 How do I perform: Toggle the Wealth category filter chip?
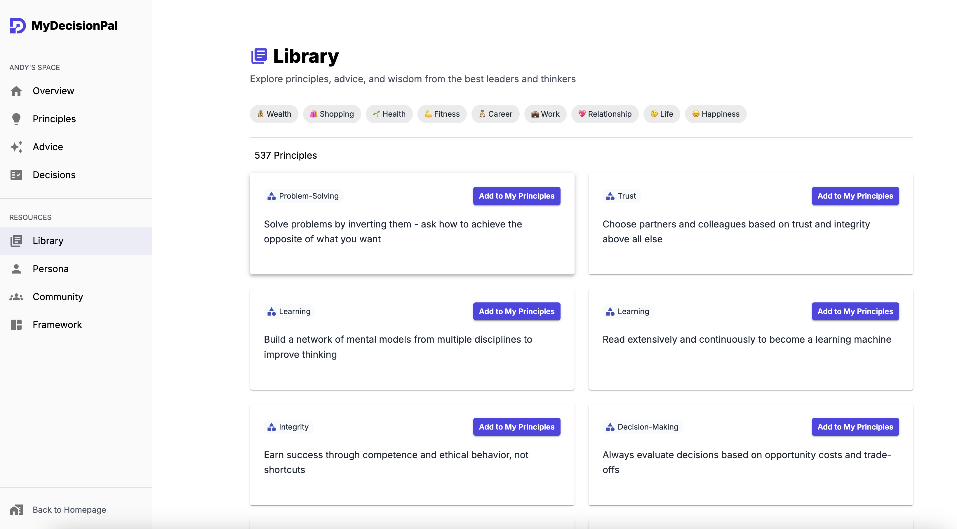click(x=274, y=114)
